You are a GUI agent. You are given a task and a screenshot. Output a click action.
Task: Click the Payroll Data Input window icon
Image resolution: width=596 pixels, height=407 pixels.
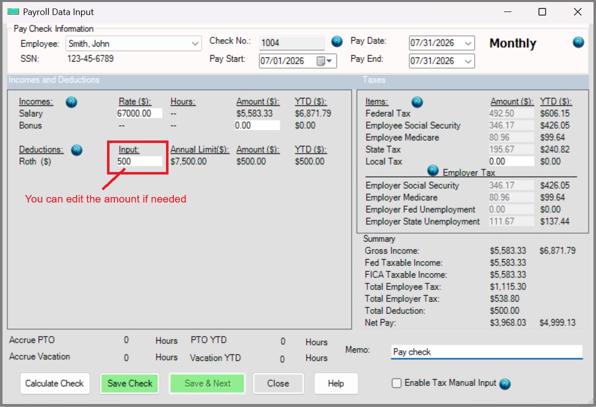coord(13,12)
